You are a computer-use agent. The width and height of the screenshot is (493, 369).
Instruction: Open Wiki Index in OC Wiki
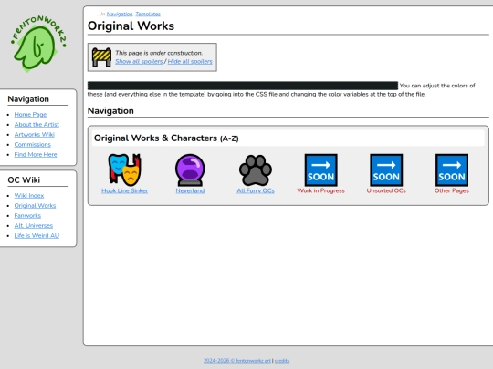[29, 196]
